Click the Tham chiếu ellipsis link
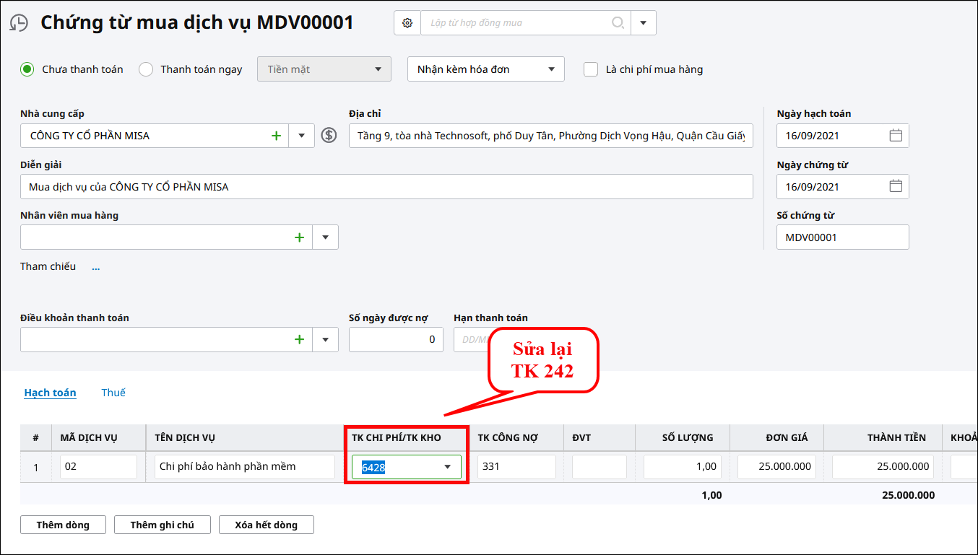Viewport: 978px width, 555px height. [x=95, y=267]
